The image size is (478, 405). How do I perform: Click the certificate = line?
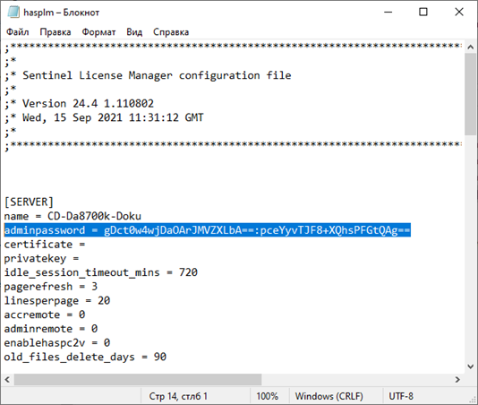[45, 244]
